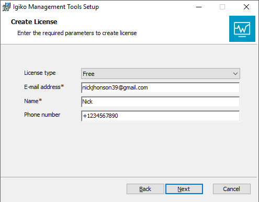Go Back to the previous setup step
The width and height of the screenshot is (259, 202).
(145, 189)
